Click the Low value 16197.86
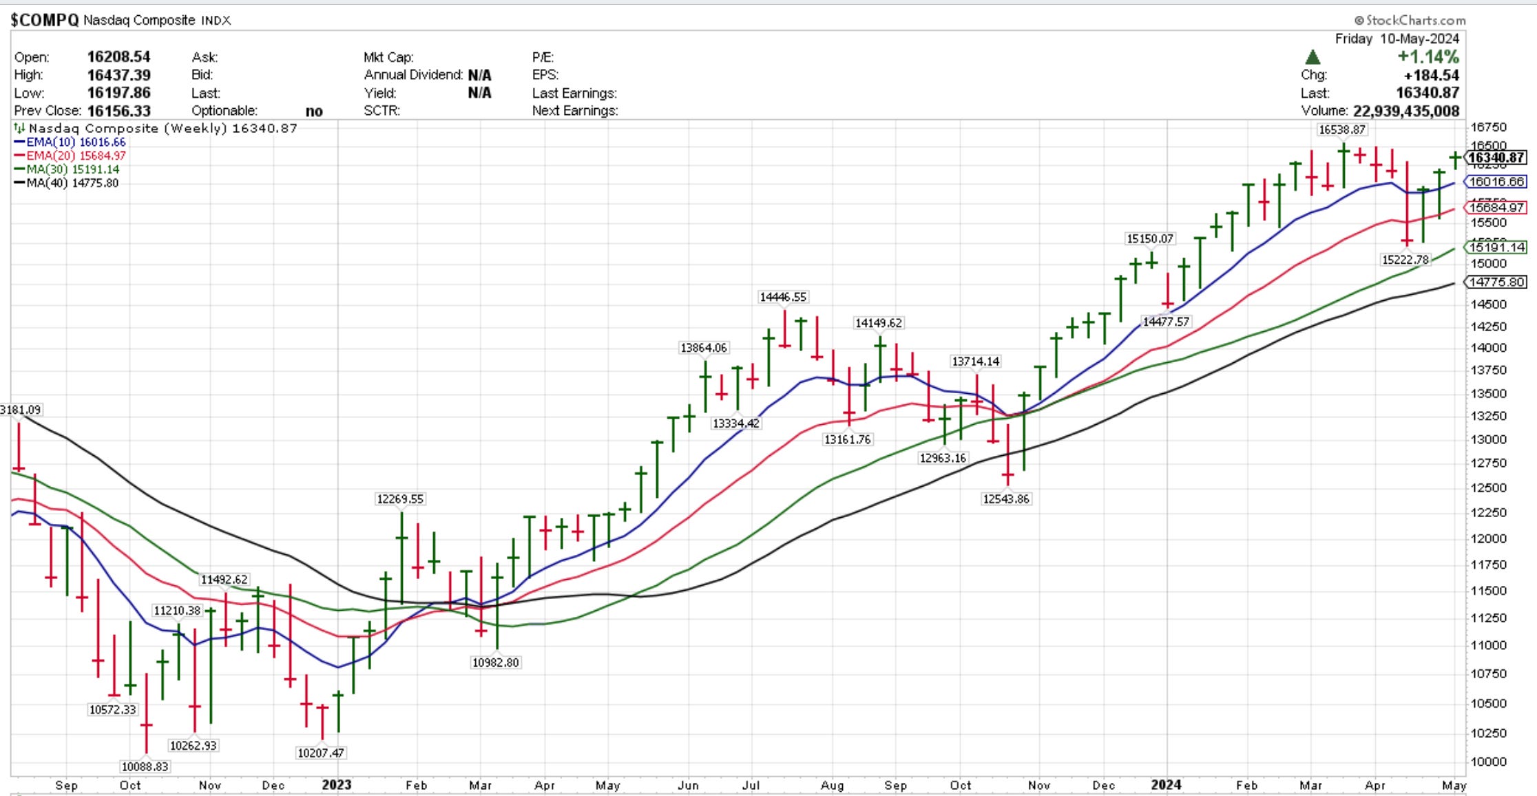The width and height of the screenshot is (1537, 796). [x=118, y=92]
